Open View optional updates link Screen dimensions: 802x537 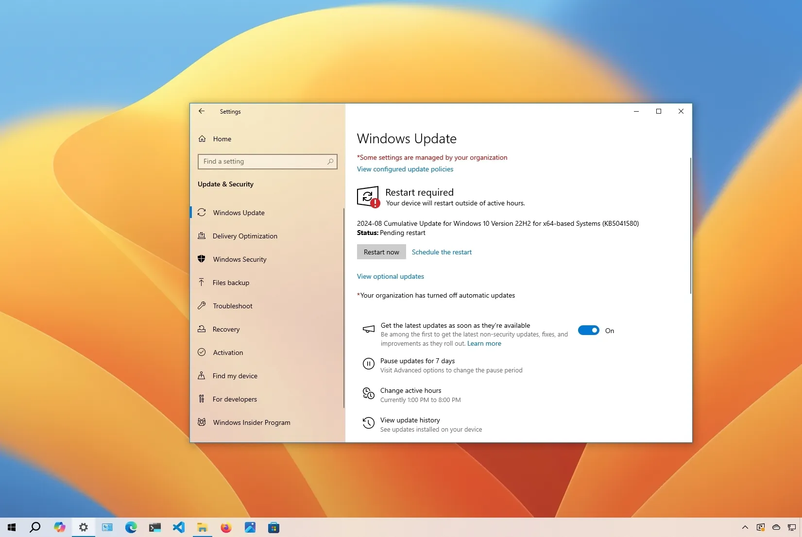(391, 276)
